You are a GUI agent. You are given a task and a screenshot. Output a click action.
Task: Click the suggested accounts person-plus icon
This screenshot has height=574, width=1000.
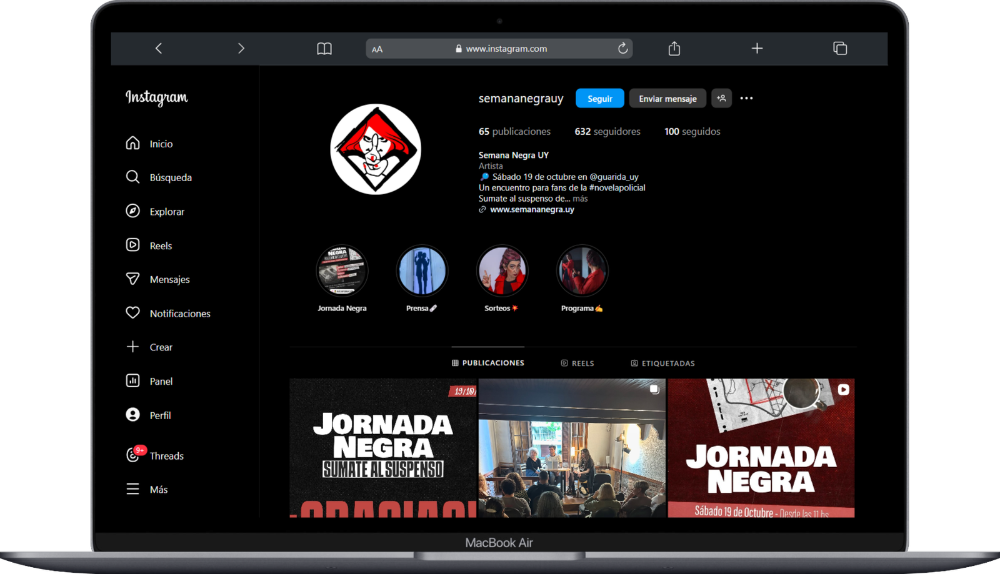[x=721, y=98]
